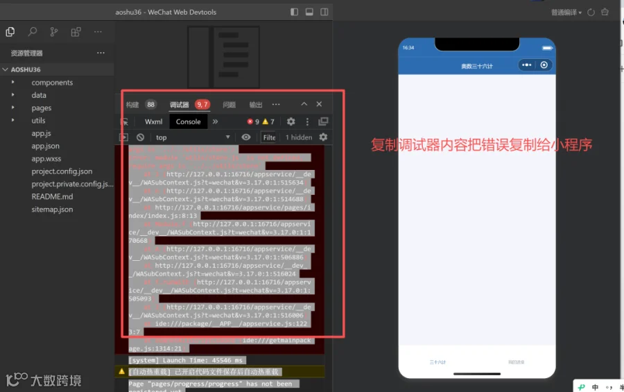Close the debugger panel
This screenshot has height=392, width=624.
319,104
